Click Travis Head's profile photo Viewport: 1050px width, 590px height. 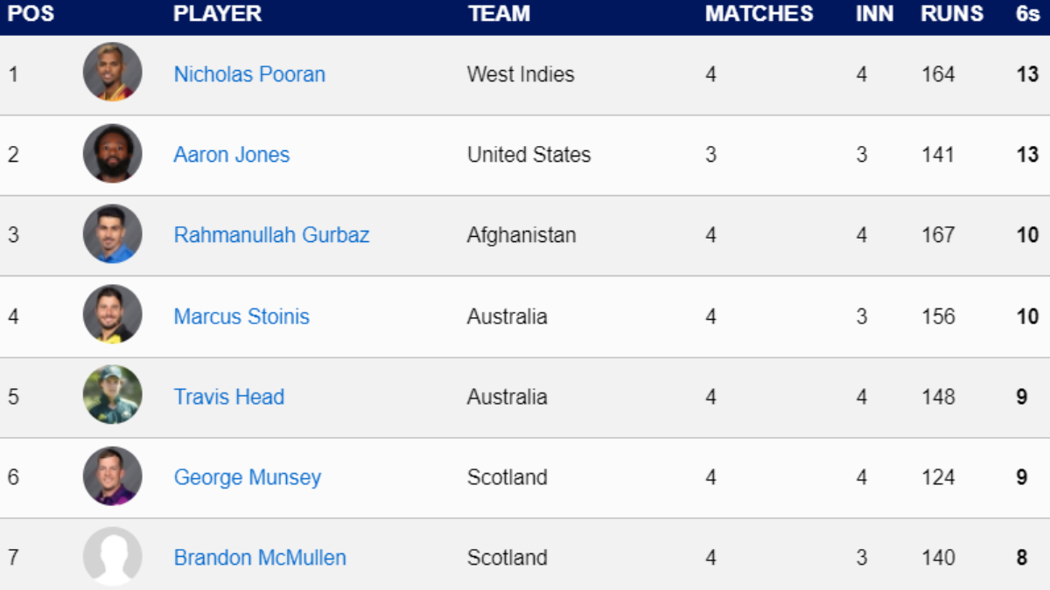(113, 395)
